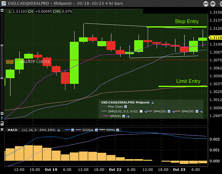Screen dimensions: 222x174
Task: Toggle the SMA(20) checkbox
Action: coord(169,111)
